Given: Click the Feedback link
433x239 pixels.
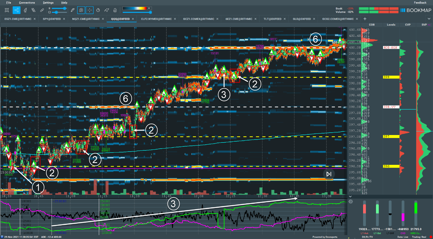Looking at the screenshot, I should [x=420, y=2].
